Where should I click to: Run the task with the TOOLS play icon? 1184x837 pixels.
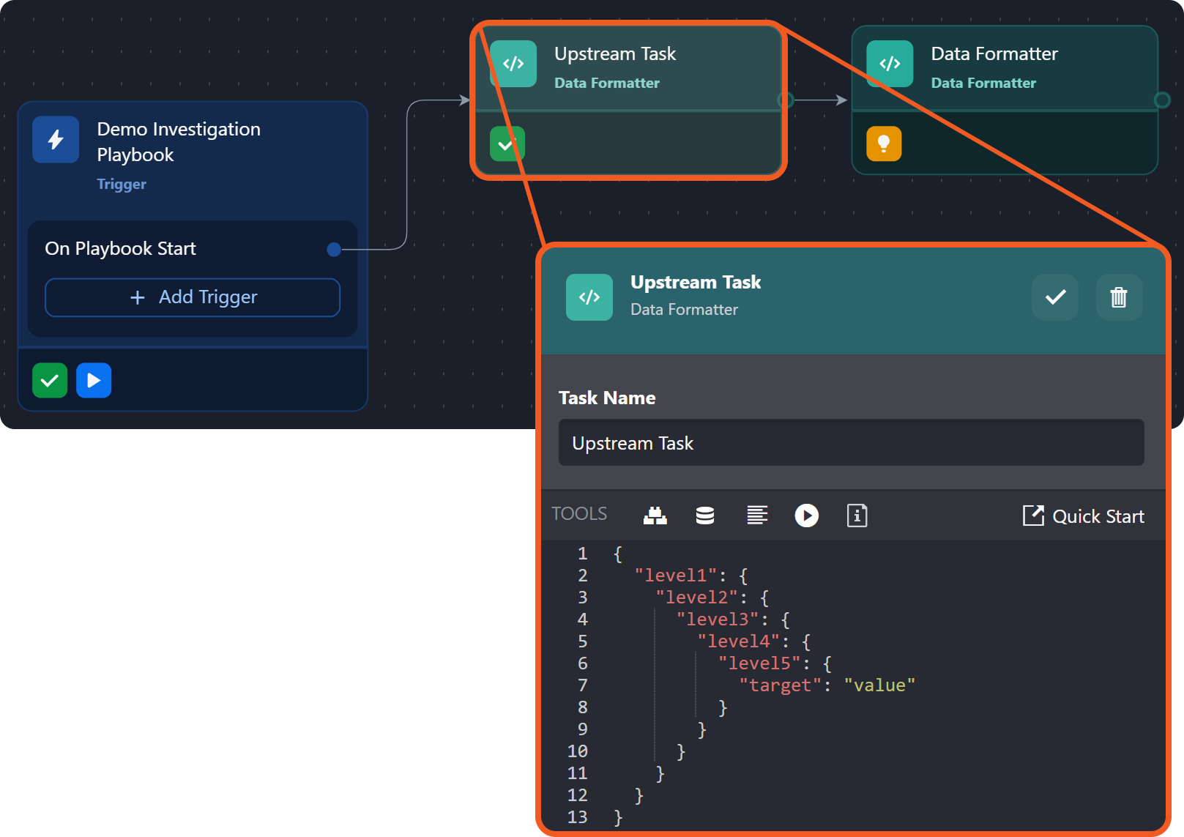pyautogui.click(x=806, y=516)
